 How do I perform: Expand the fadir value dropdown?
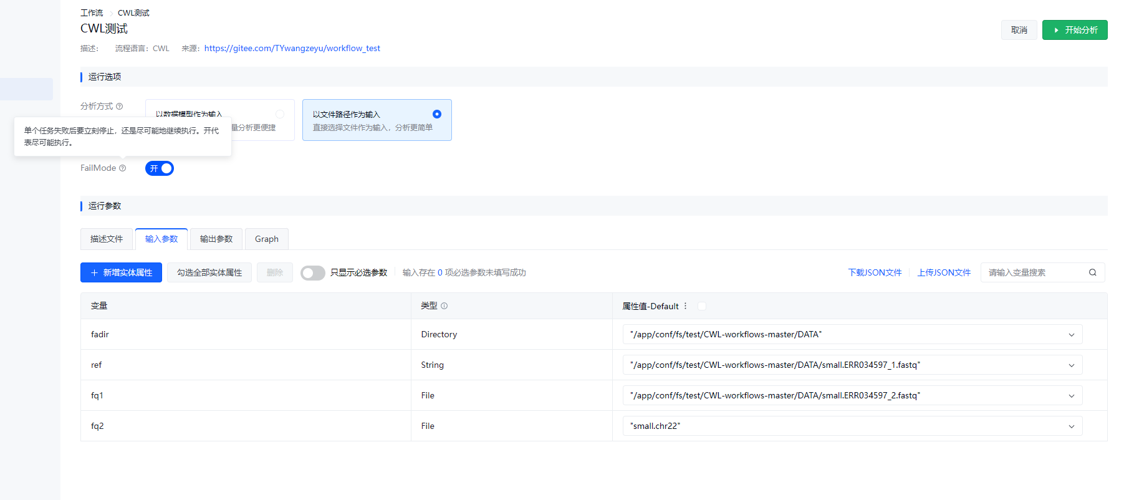point(1072,335)
